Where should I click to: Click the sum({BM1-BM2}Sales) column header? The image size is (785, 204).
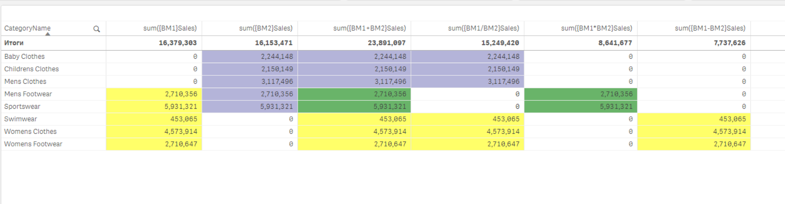pyautogui.click(x=710, y=28)
